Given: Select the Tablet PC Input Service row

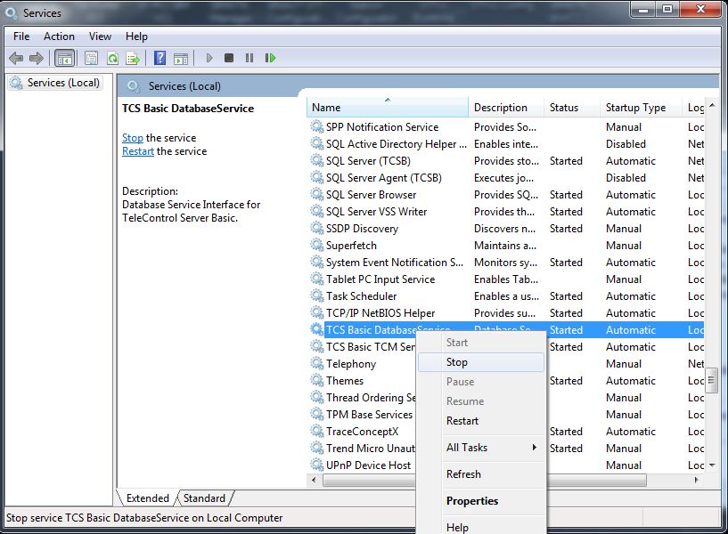Looking at the screenshot, I should (506, 279).
